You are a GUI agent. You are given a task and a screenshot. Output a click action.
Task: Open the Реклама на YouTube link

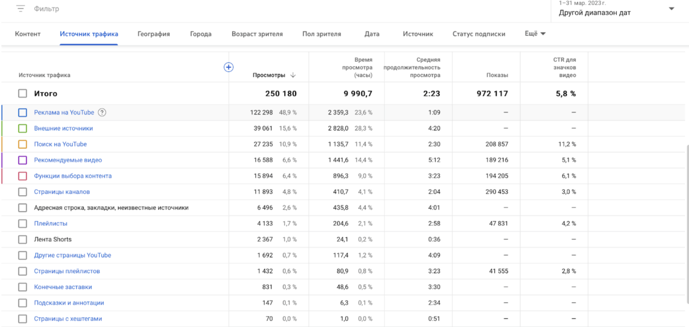[64, 112]
